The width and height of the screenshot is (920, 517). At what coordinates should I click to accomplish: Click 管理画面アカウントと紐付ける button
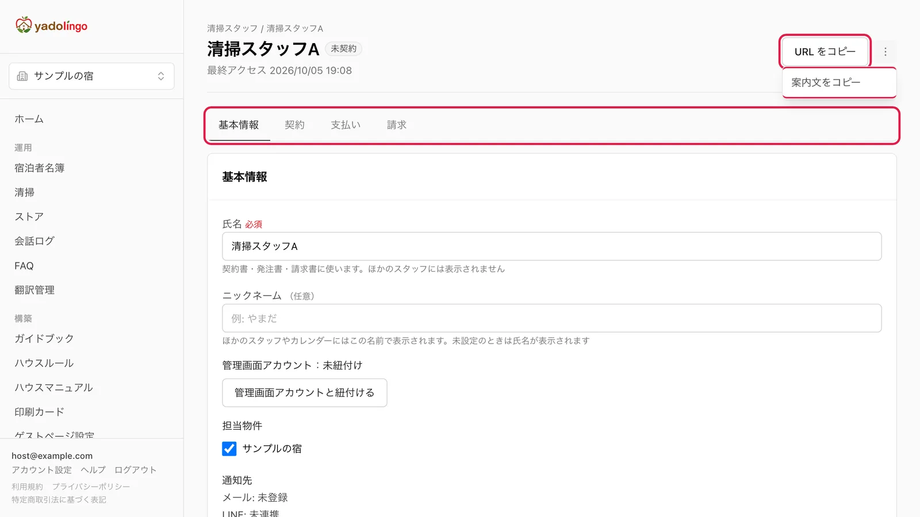point(305,393)
